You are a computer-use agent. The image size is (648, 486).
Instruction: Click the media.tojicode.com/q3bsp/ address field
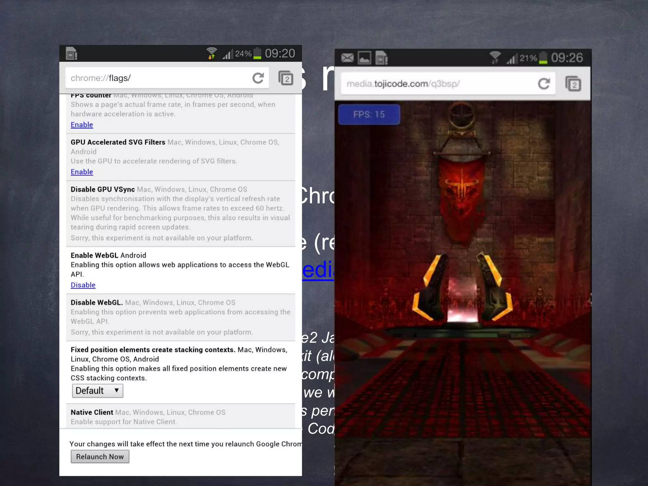pos(448,84)
